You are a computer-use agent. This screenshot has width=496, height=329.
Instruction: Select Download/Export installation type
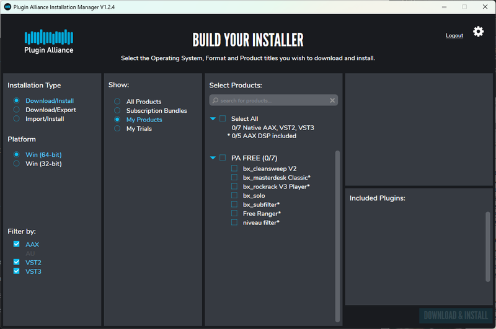click(x=17, y=110)
